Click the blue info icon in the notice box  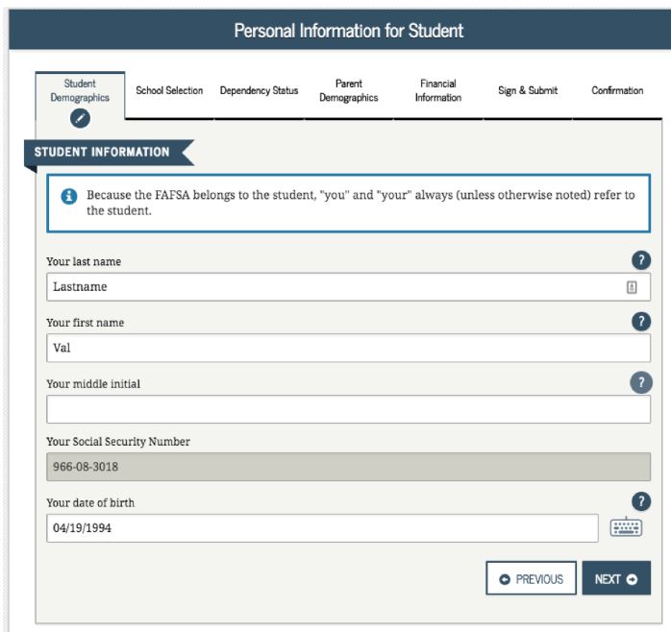[x=69, y=196]
